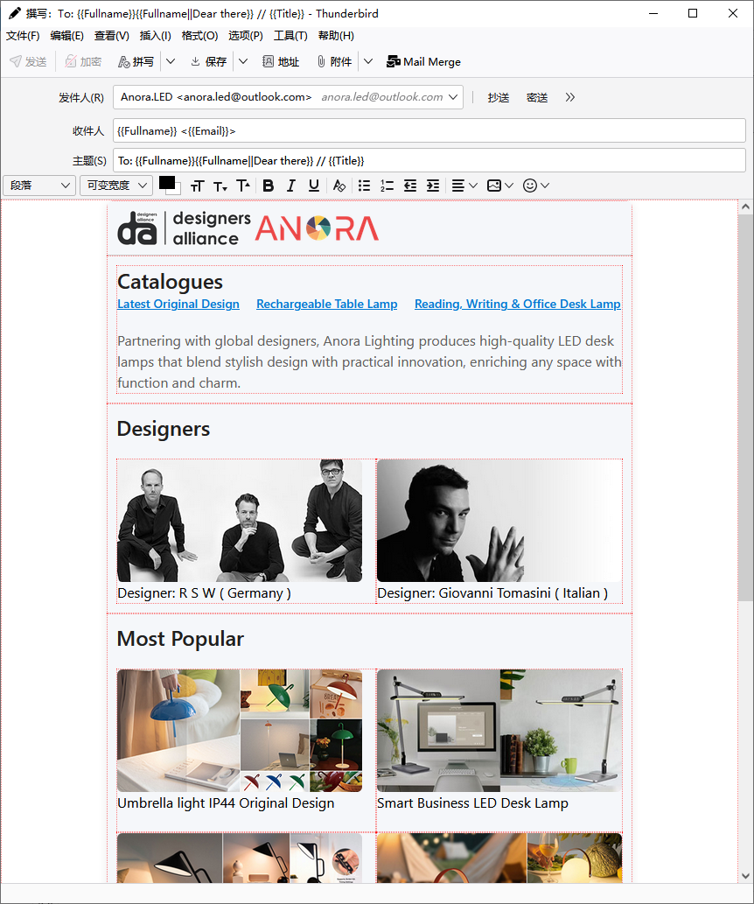Click the Encrypt (加密) button

[83, 61]
